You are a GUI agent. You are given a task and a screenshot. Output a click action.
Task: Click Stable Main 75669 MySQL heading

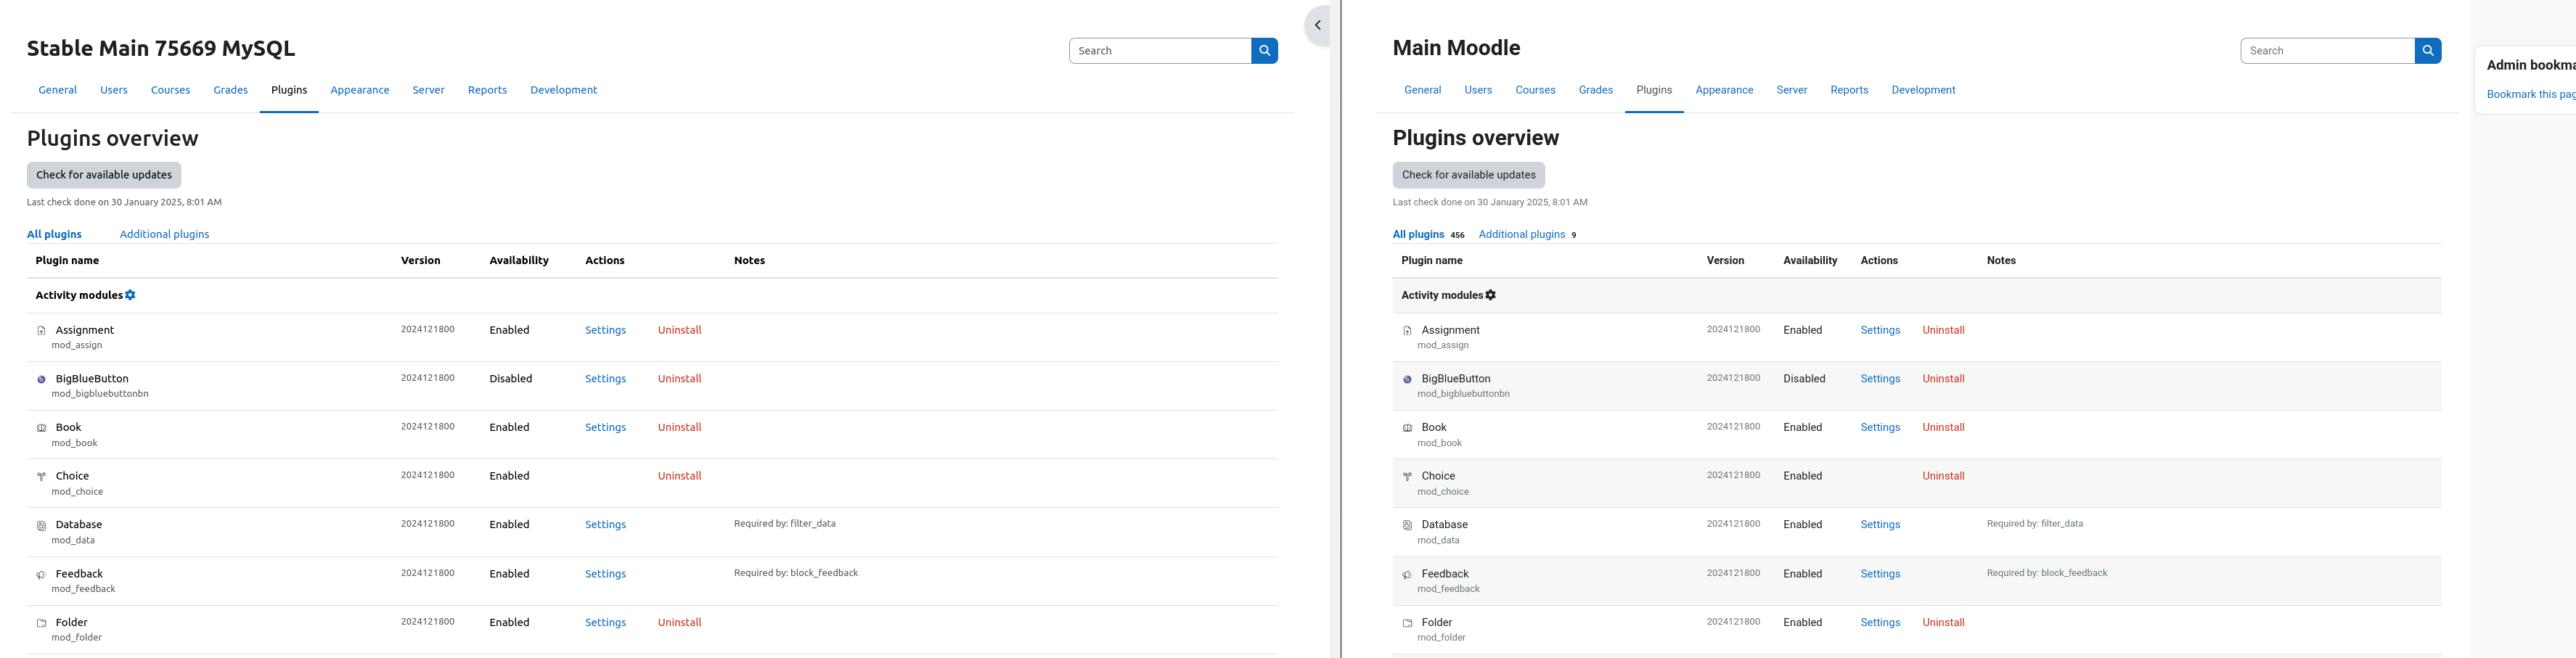point(161,48)
